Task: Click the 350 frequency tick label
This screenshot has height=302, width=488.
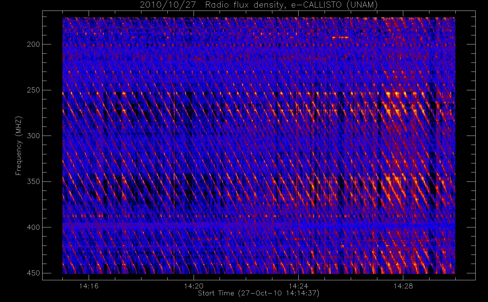Action: click(x=33, y=182)
